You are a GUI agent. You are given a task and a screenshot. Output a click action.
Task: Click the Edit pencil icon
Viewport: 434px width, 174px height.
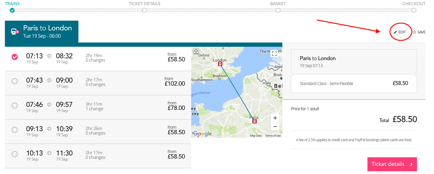(395, 32)
